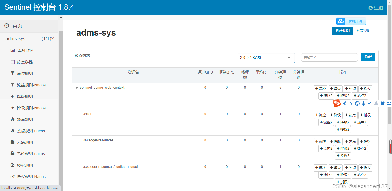Screen dimensions: 392x191
Task: Click the 资源名 column header
Action: (x=133, y=72)
